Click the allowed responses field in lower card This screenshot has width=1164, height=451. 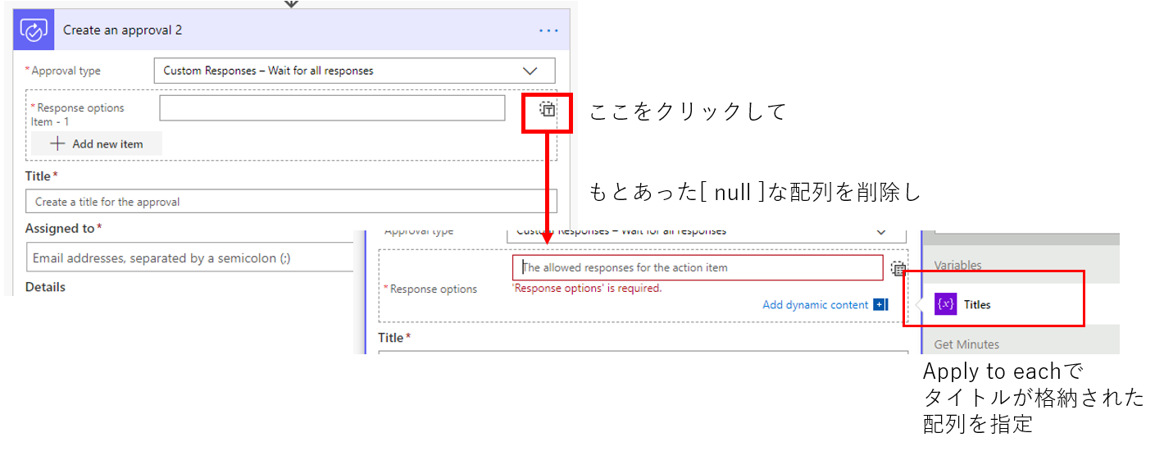(698, 267)
